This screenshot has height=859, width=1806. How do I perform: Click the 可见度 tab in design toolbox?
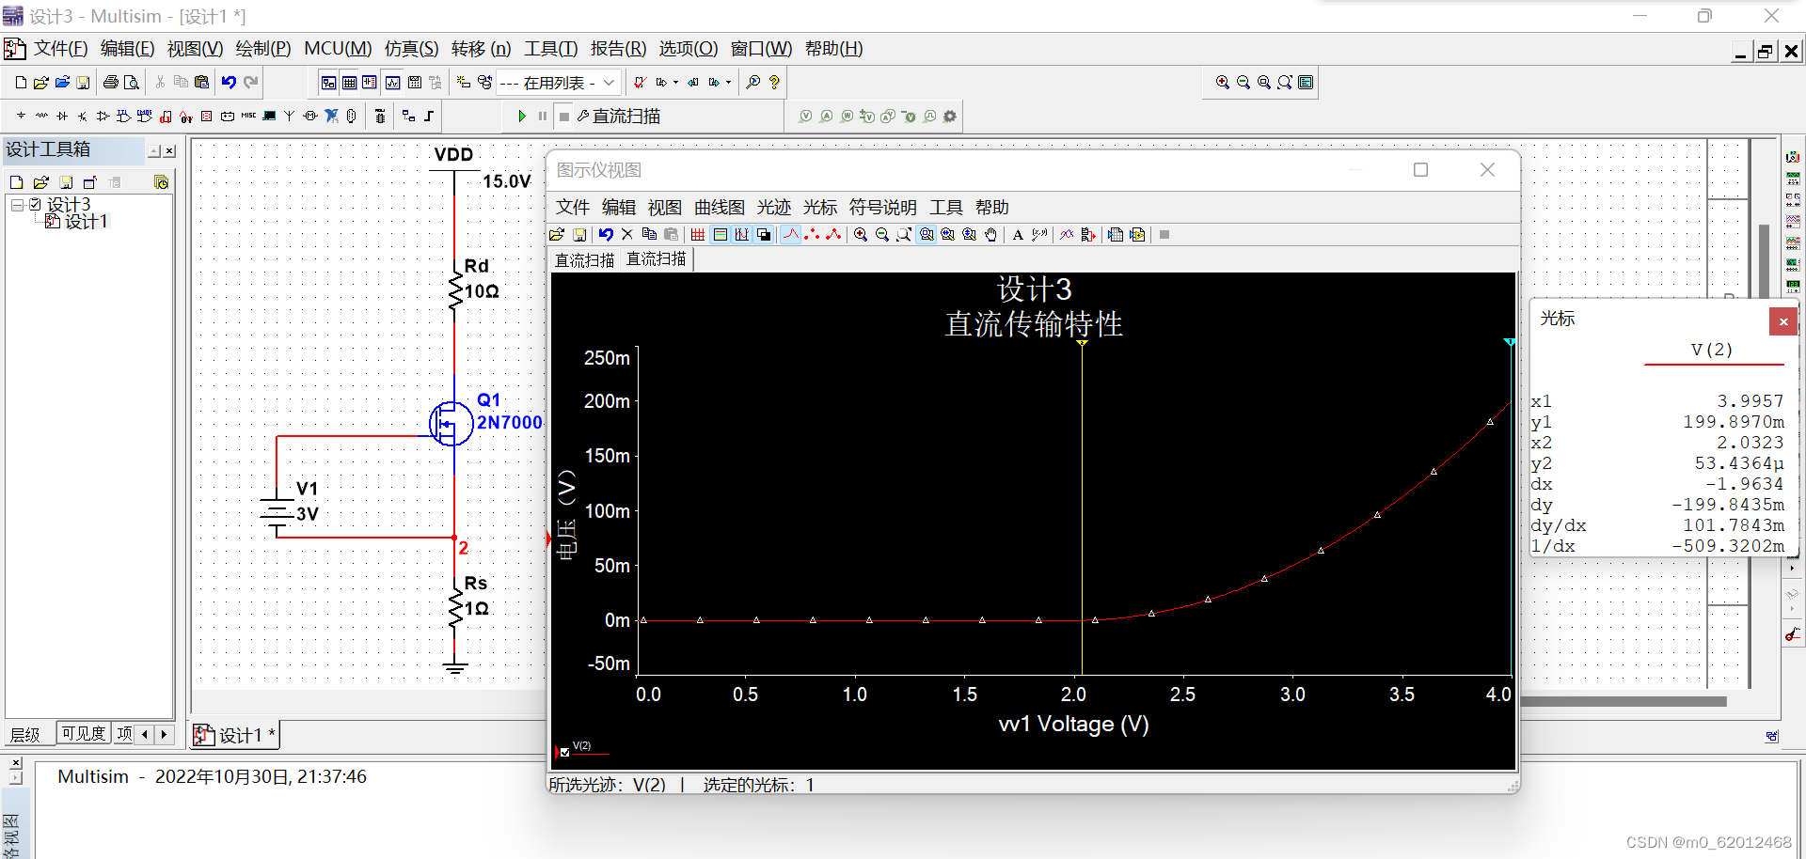(x=84, y=733)
